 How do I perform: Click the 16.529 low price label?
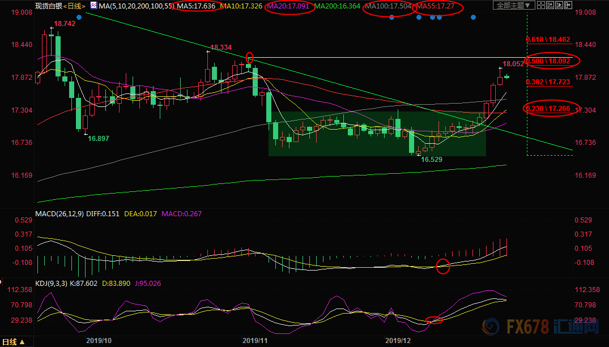point(431,160)
